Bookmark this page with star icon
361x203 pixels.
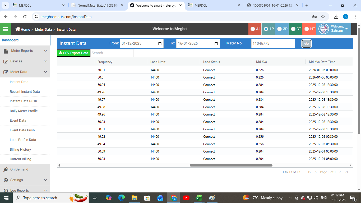(x=323, y=17)
